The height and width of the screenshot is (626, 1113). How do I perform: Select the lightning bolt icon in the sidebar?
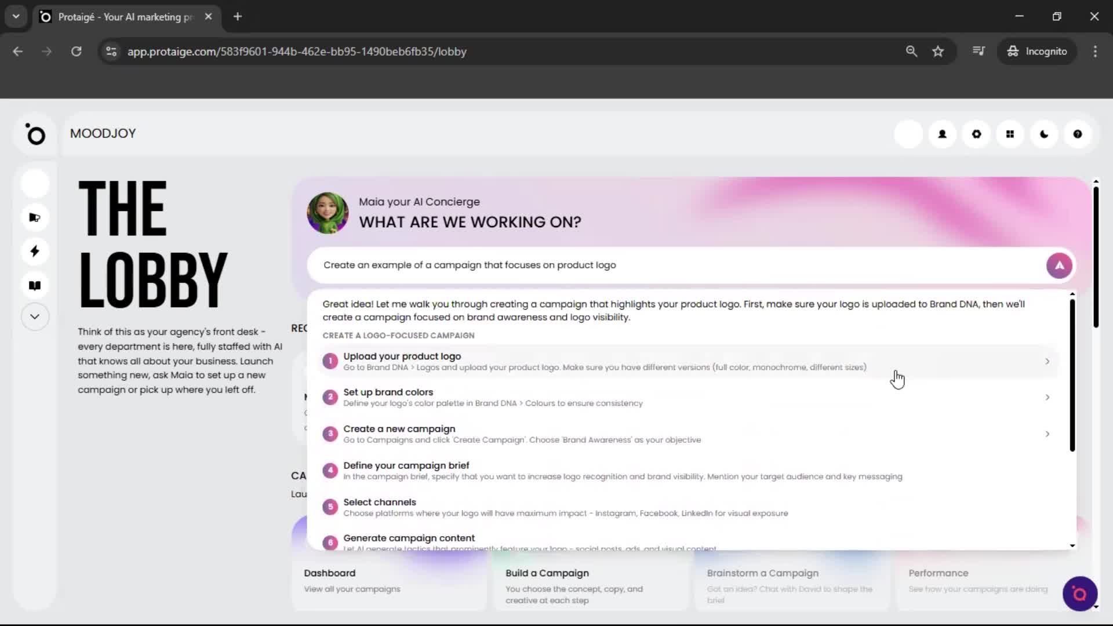(35, 252)
